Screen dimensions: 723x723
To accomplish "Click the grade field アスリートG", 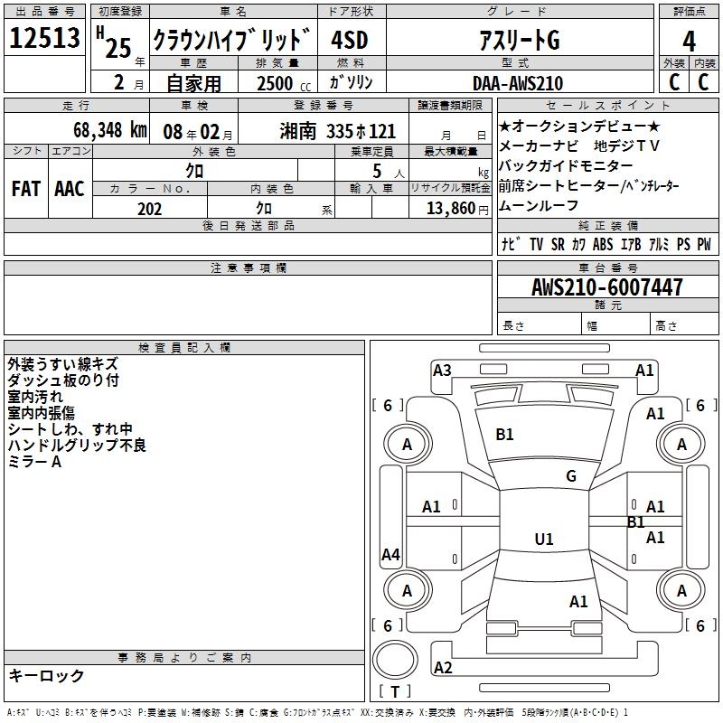I will [x=518, y=40].
